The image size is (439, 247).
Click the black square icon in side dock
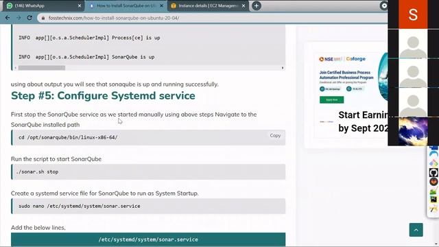(x=434, y=200)
